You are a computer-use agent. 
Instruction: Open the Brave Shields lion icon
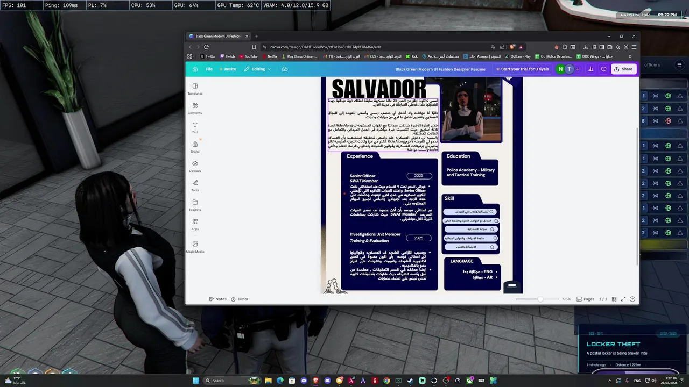pos(512,47)
